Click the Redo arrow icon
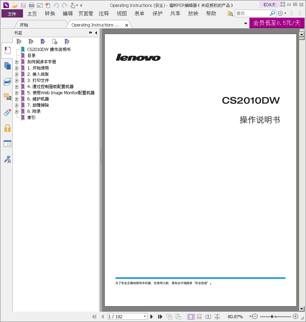306x322 pixels. click(65, 6)
